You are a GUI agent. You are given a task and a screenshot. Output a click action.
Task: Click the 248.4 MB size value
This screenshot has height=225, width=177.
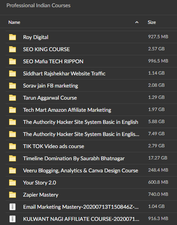click(x=158, y=170)
